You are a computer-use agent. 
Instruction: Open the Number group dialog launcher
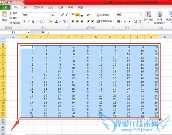click(141, 27)
